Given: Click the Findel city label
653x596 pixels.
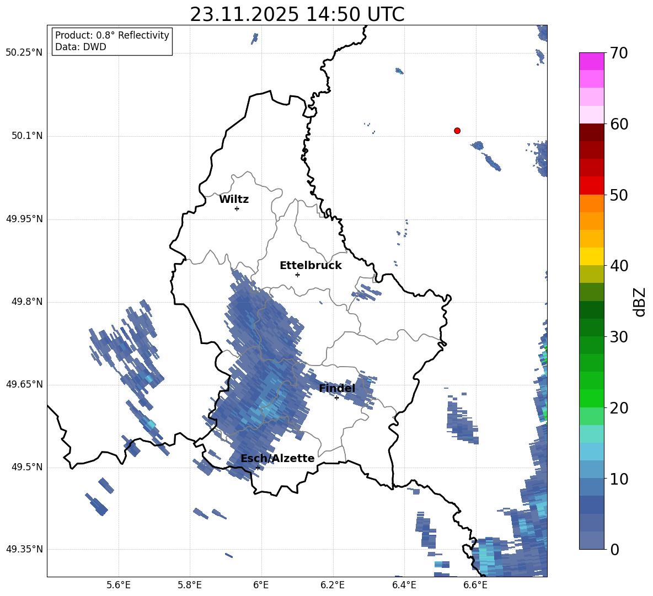Looking at the screenshot, I should click(337, 388).
